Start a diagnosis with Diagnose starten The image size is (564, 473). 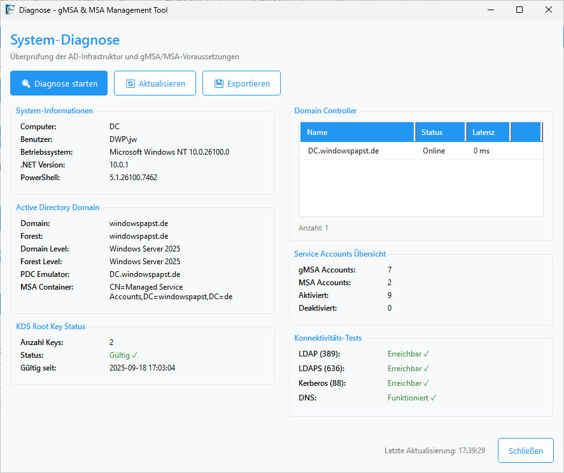(59, 83)
